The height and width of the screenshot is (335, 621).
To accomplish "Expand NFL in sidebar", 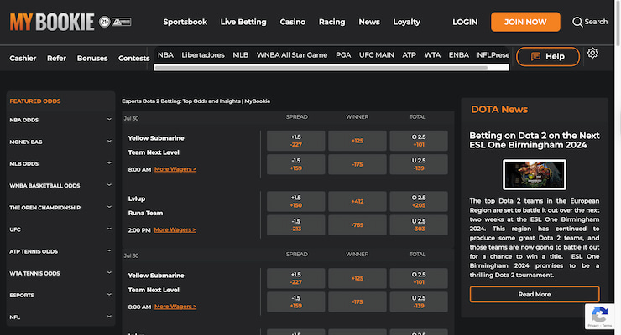I will tap(60, 317).
